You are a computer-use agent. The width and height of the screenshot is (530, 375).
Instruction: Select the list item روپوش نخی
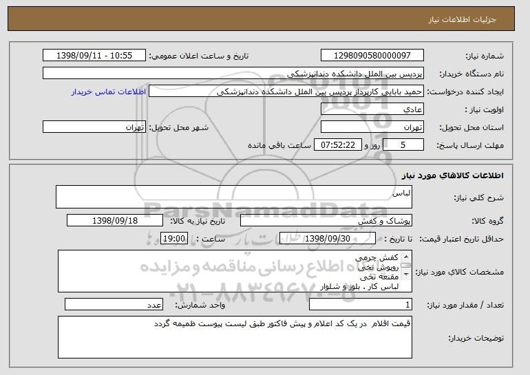click(378, 267)
